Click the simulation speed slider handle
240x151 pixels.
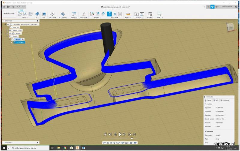pos(131,138)
